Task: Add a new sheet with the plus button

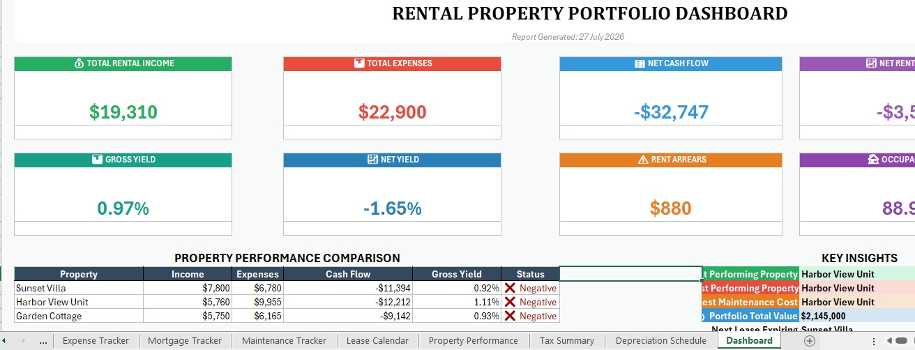Action: click(x=809, y=341)
